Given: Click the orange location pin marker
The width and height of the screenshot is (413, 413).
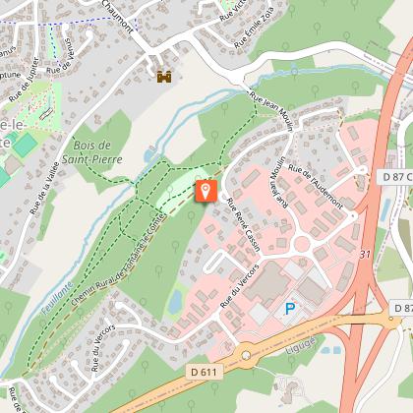Looking at the screenshot, I should click(x=206, y=191).
